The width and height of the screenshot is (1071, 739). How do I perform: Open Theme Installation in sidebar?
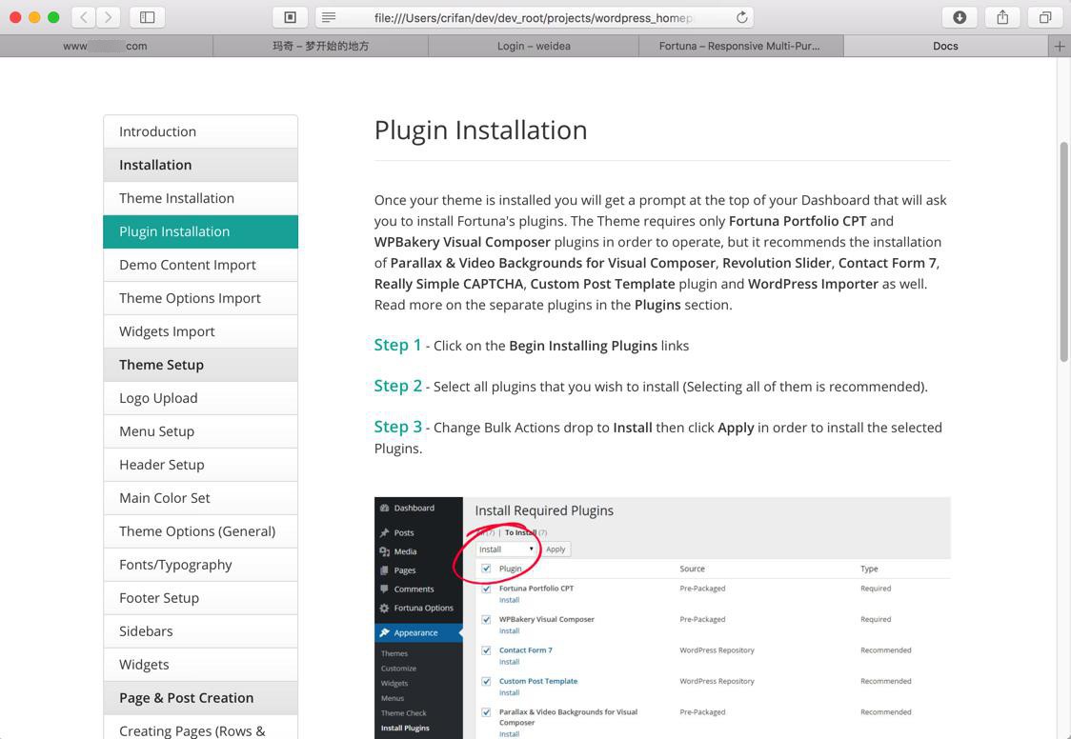click(x=200, y=199)
